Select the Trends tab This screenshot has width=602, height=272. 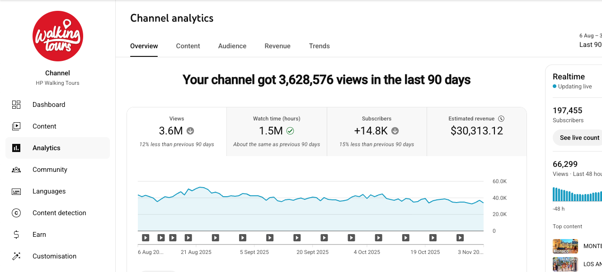(319, 46)
